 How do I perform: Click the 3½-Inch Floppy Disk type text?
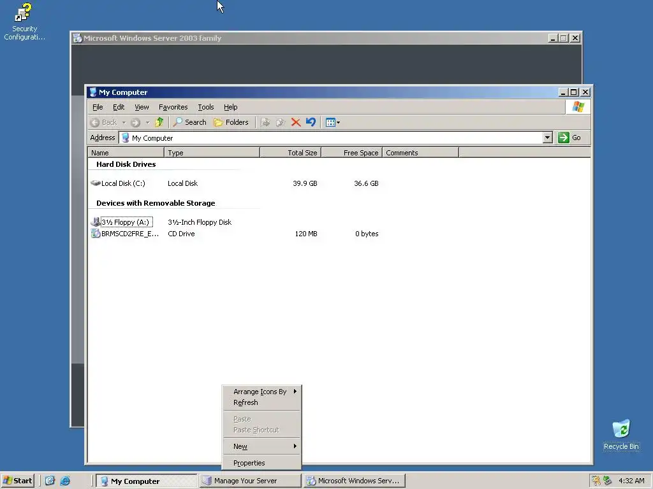pyautogui.click(x=200, y=222)
